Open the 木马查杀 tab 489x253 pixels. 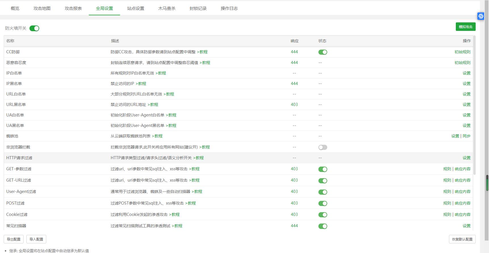coord(167,8)
